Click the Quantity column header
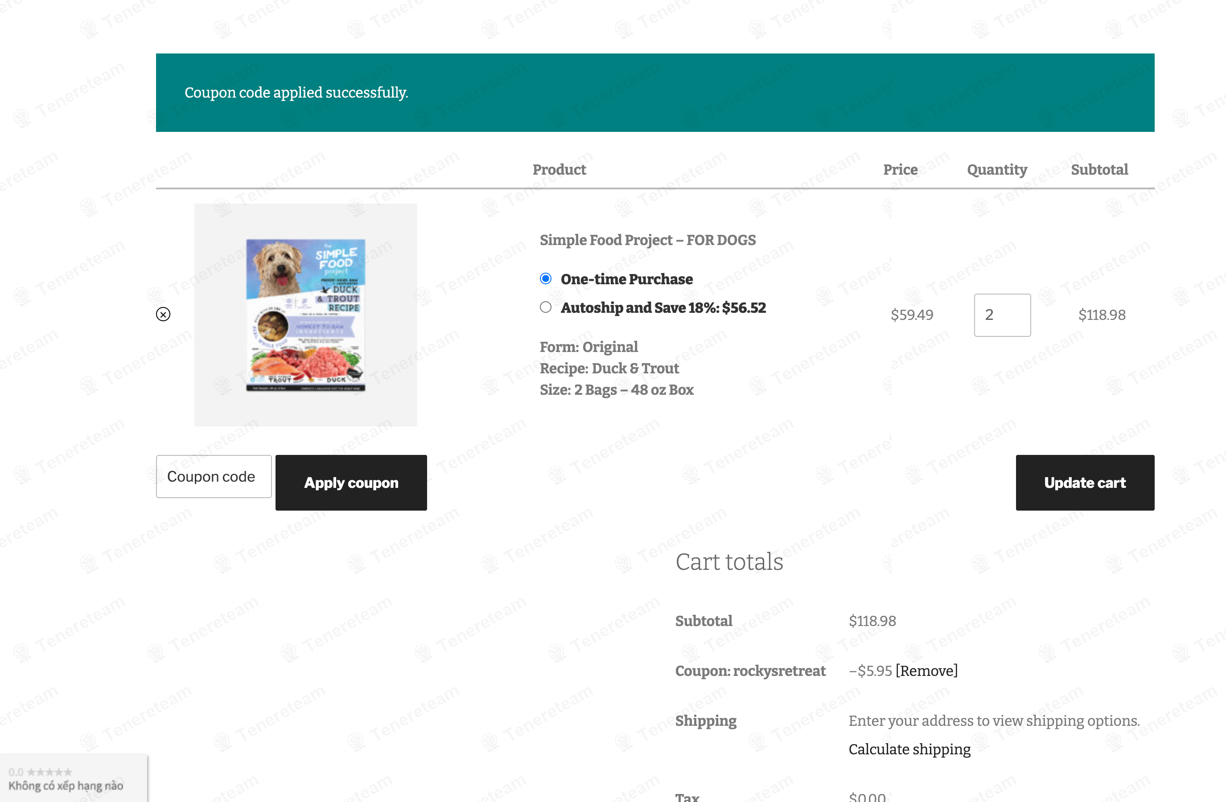 coord(996,169)
